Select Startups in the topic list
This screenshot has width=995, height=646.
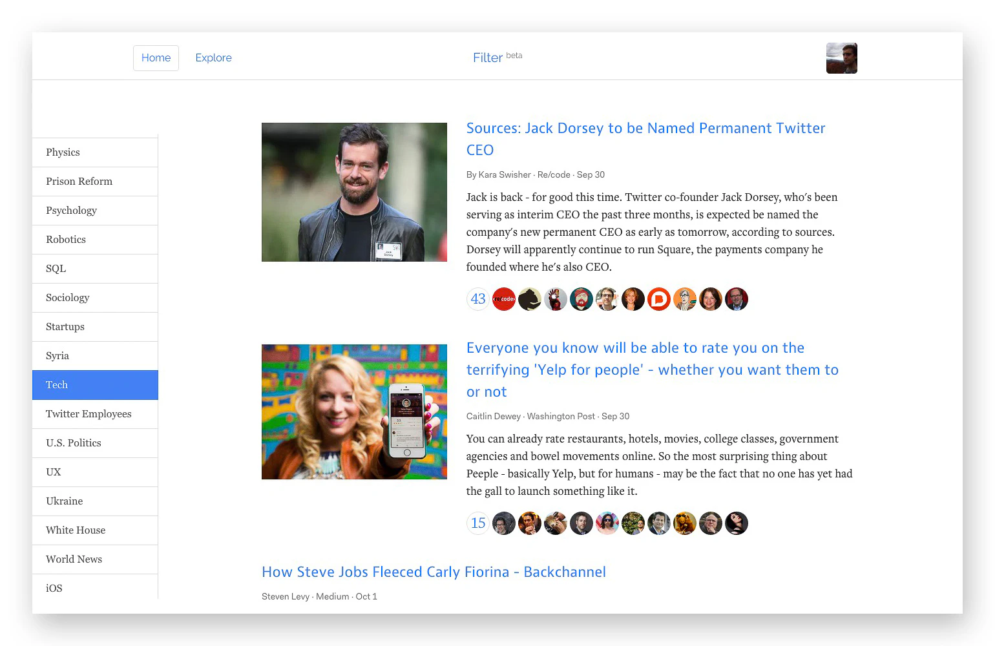(x=95, y=327)
